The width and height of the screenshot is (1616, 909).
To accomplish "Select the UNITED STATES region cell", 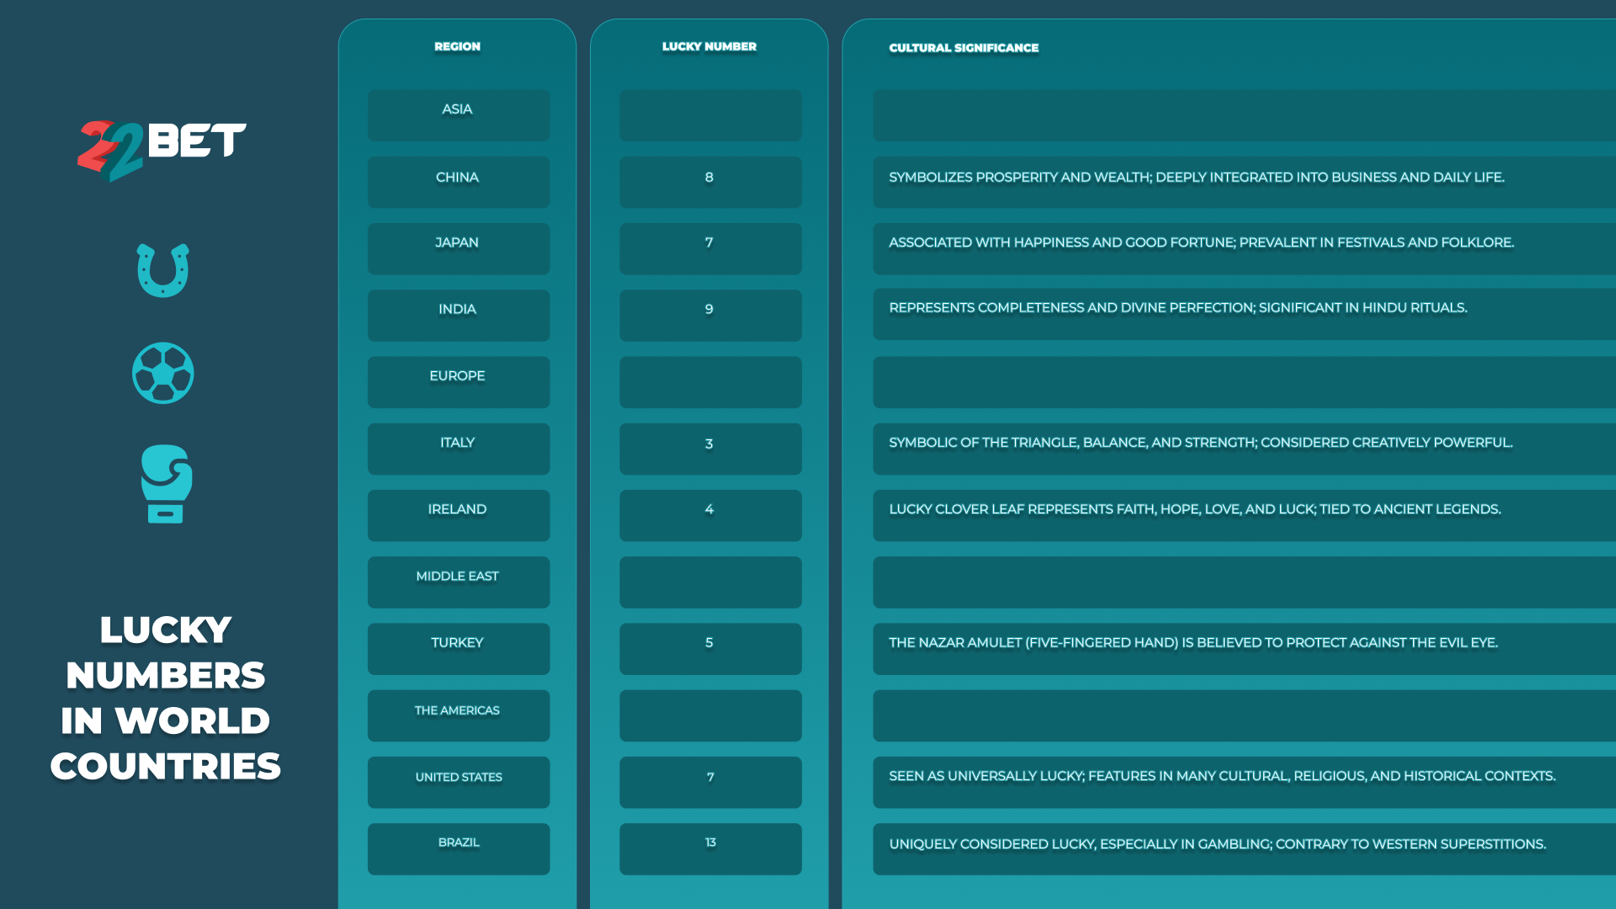I will [x=459, y=782].
